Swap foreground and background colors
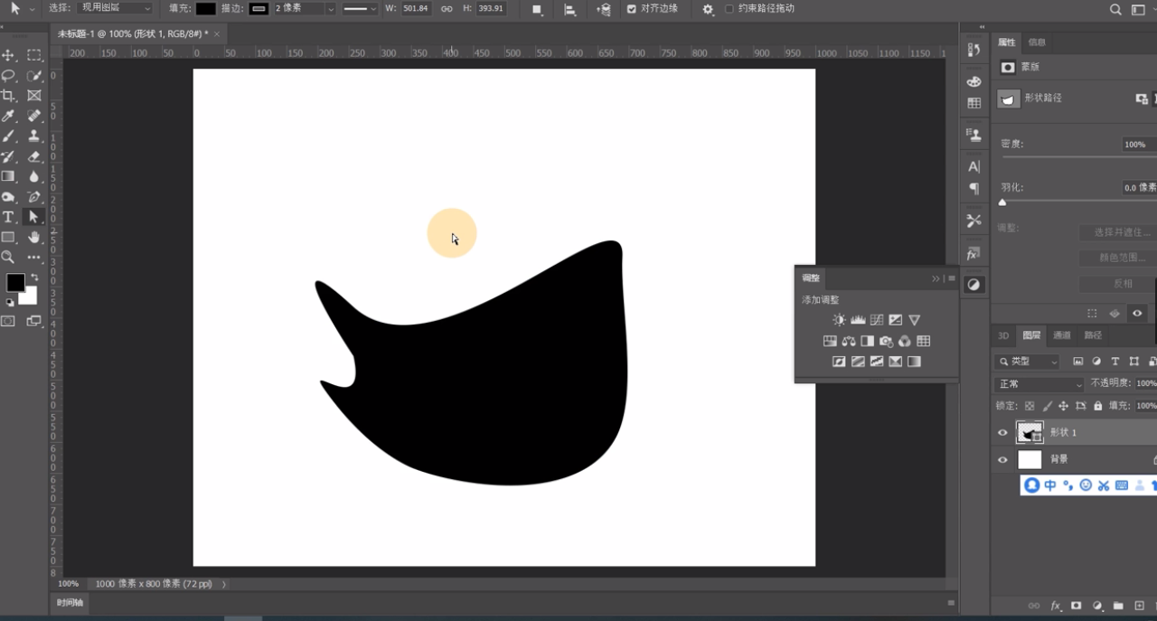 [x=34, y=277]
